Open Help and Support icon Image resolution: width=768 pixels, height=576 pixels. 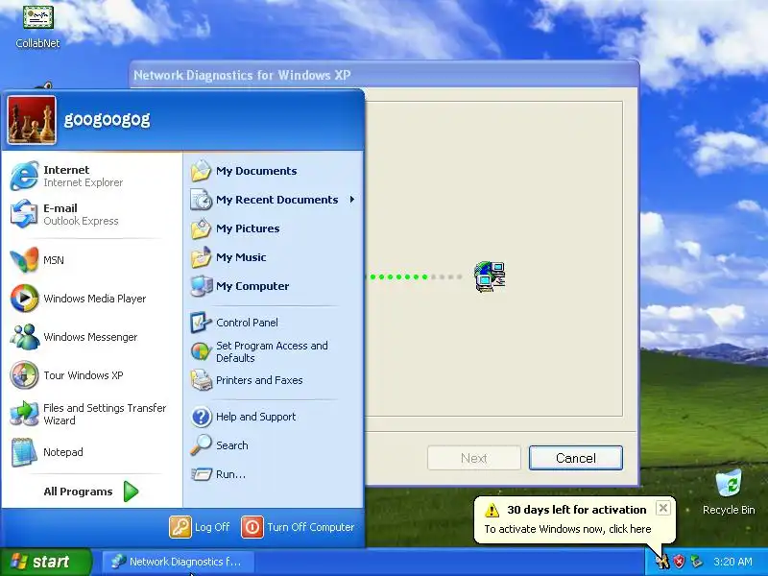coord(201,417)
